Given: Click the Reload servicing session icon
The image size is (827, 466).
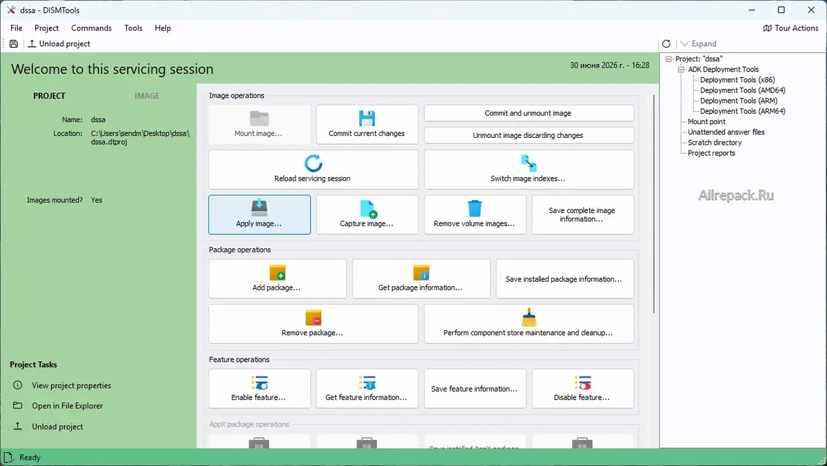Looking at the screenshot, I should click(x=313, y=163).
